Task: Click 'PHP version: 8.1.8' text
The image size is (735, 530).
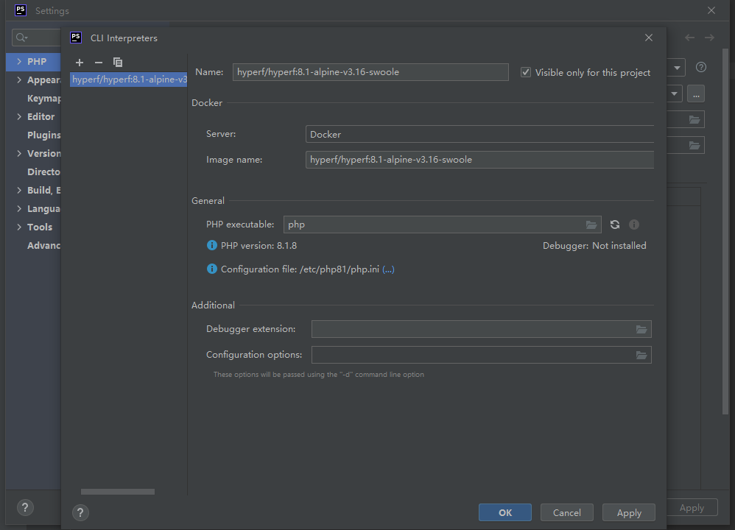Action: pyautogui.click(x=259, y=246)
